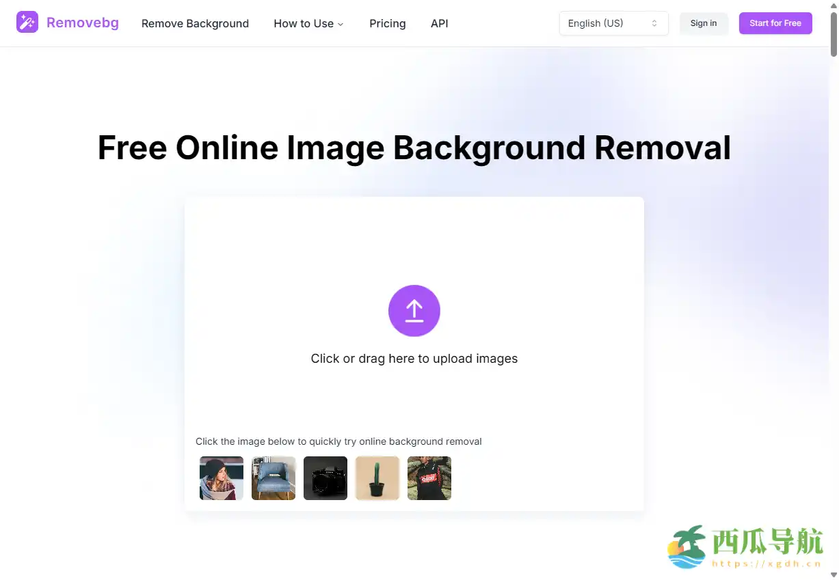Select the woman in beanie sample image
The image size is (839, 580).
click(221, 478)
